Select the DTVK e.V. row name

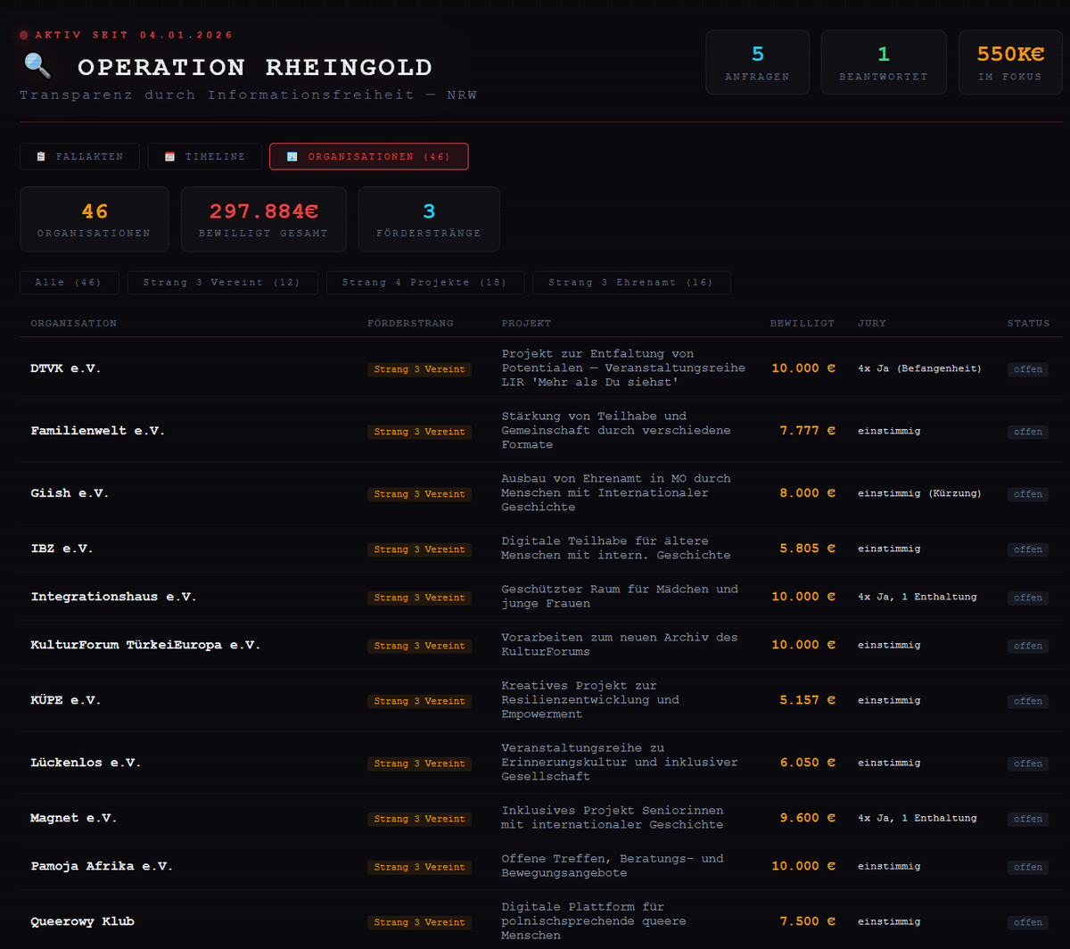[x=66, y=368]
